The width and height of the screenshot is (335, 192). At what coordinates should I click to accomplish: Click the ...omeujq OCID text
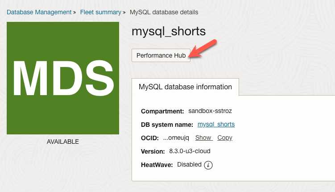point(176,138)
